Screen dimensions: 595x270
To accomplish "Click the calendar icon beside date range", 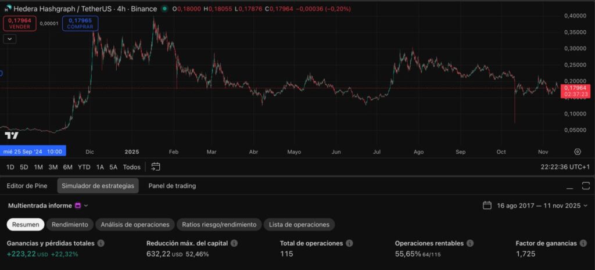I will pyautogui.click(x=488, y=206).
